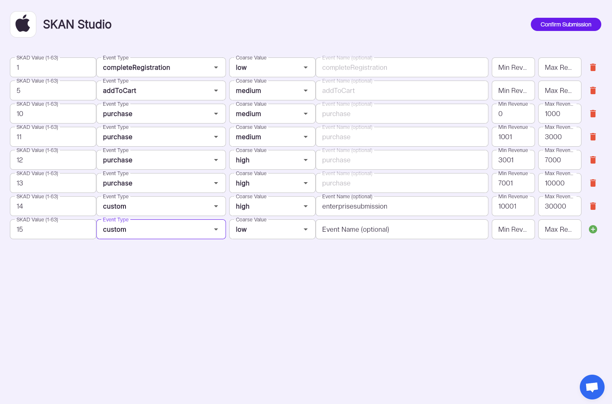The height and width of the screenshot is (404, 612).
Task: Open the chat support bubble icon
Action: [592, 387]
